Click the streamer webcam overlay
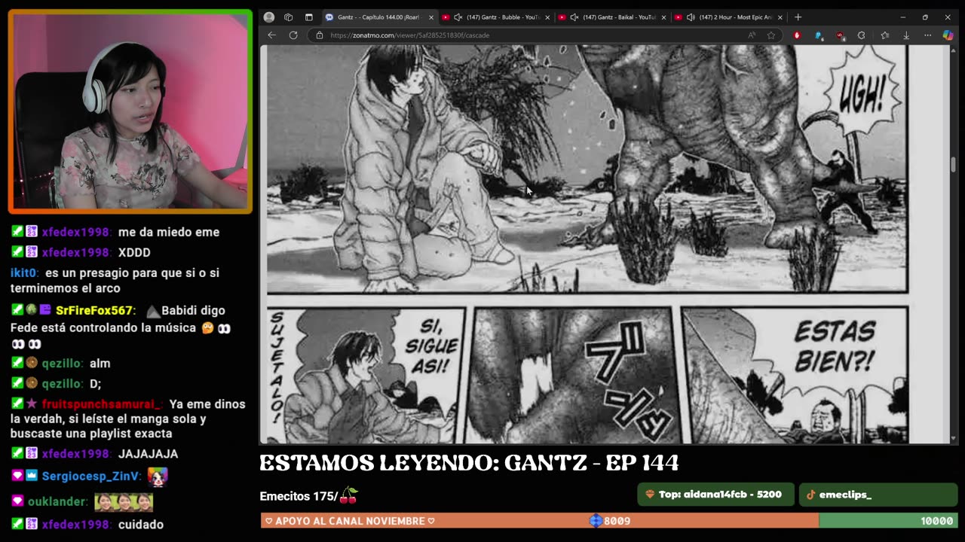This screenshot has width=965, height=542. tap(130, 111)
